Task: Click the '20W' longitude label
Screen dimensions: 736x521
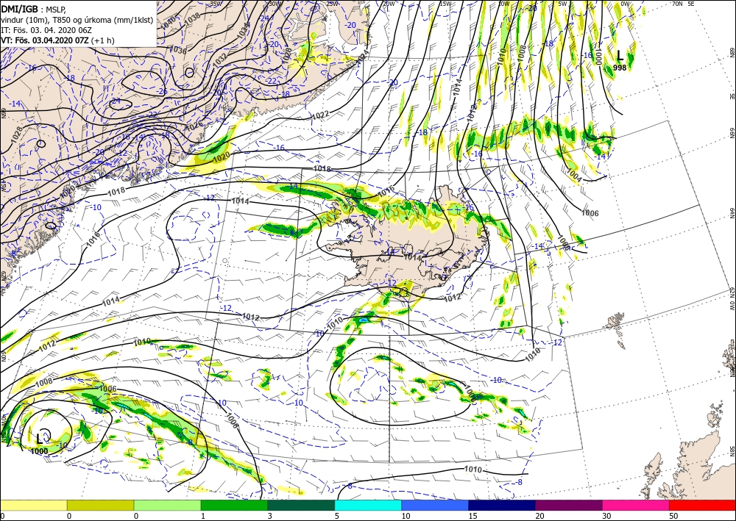Action: click(389, 4)
